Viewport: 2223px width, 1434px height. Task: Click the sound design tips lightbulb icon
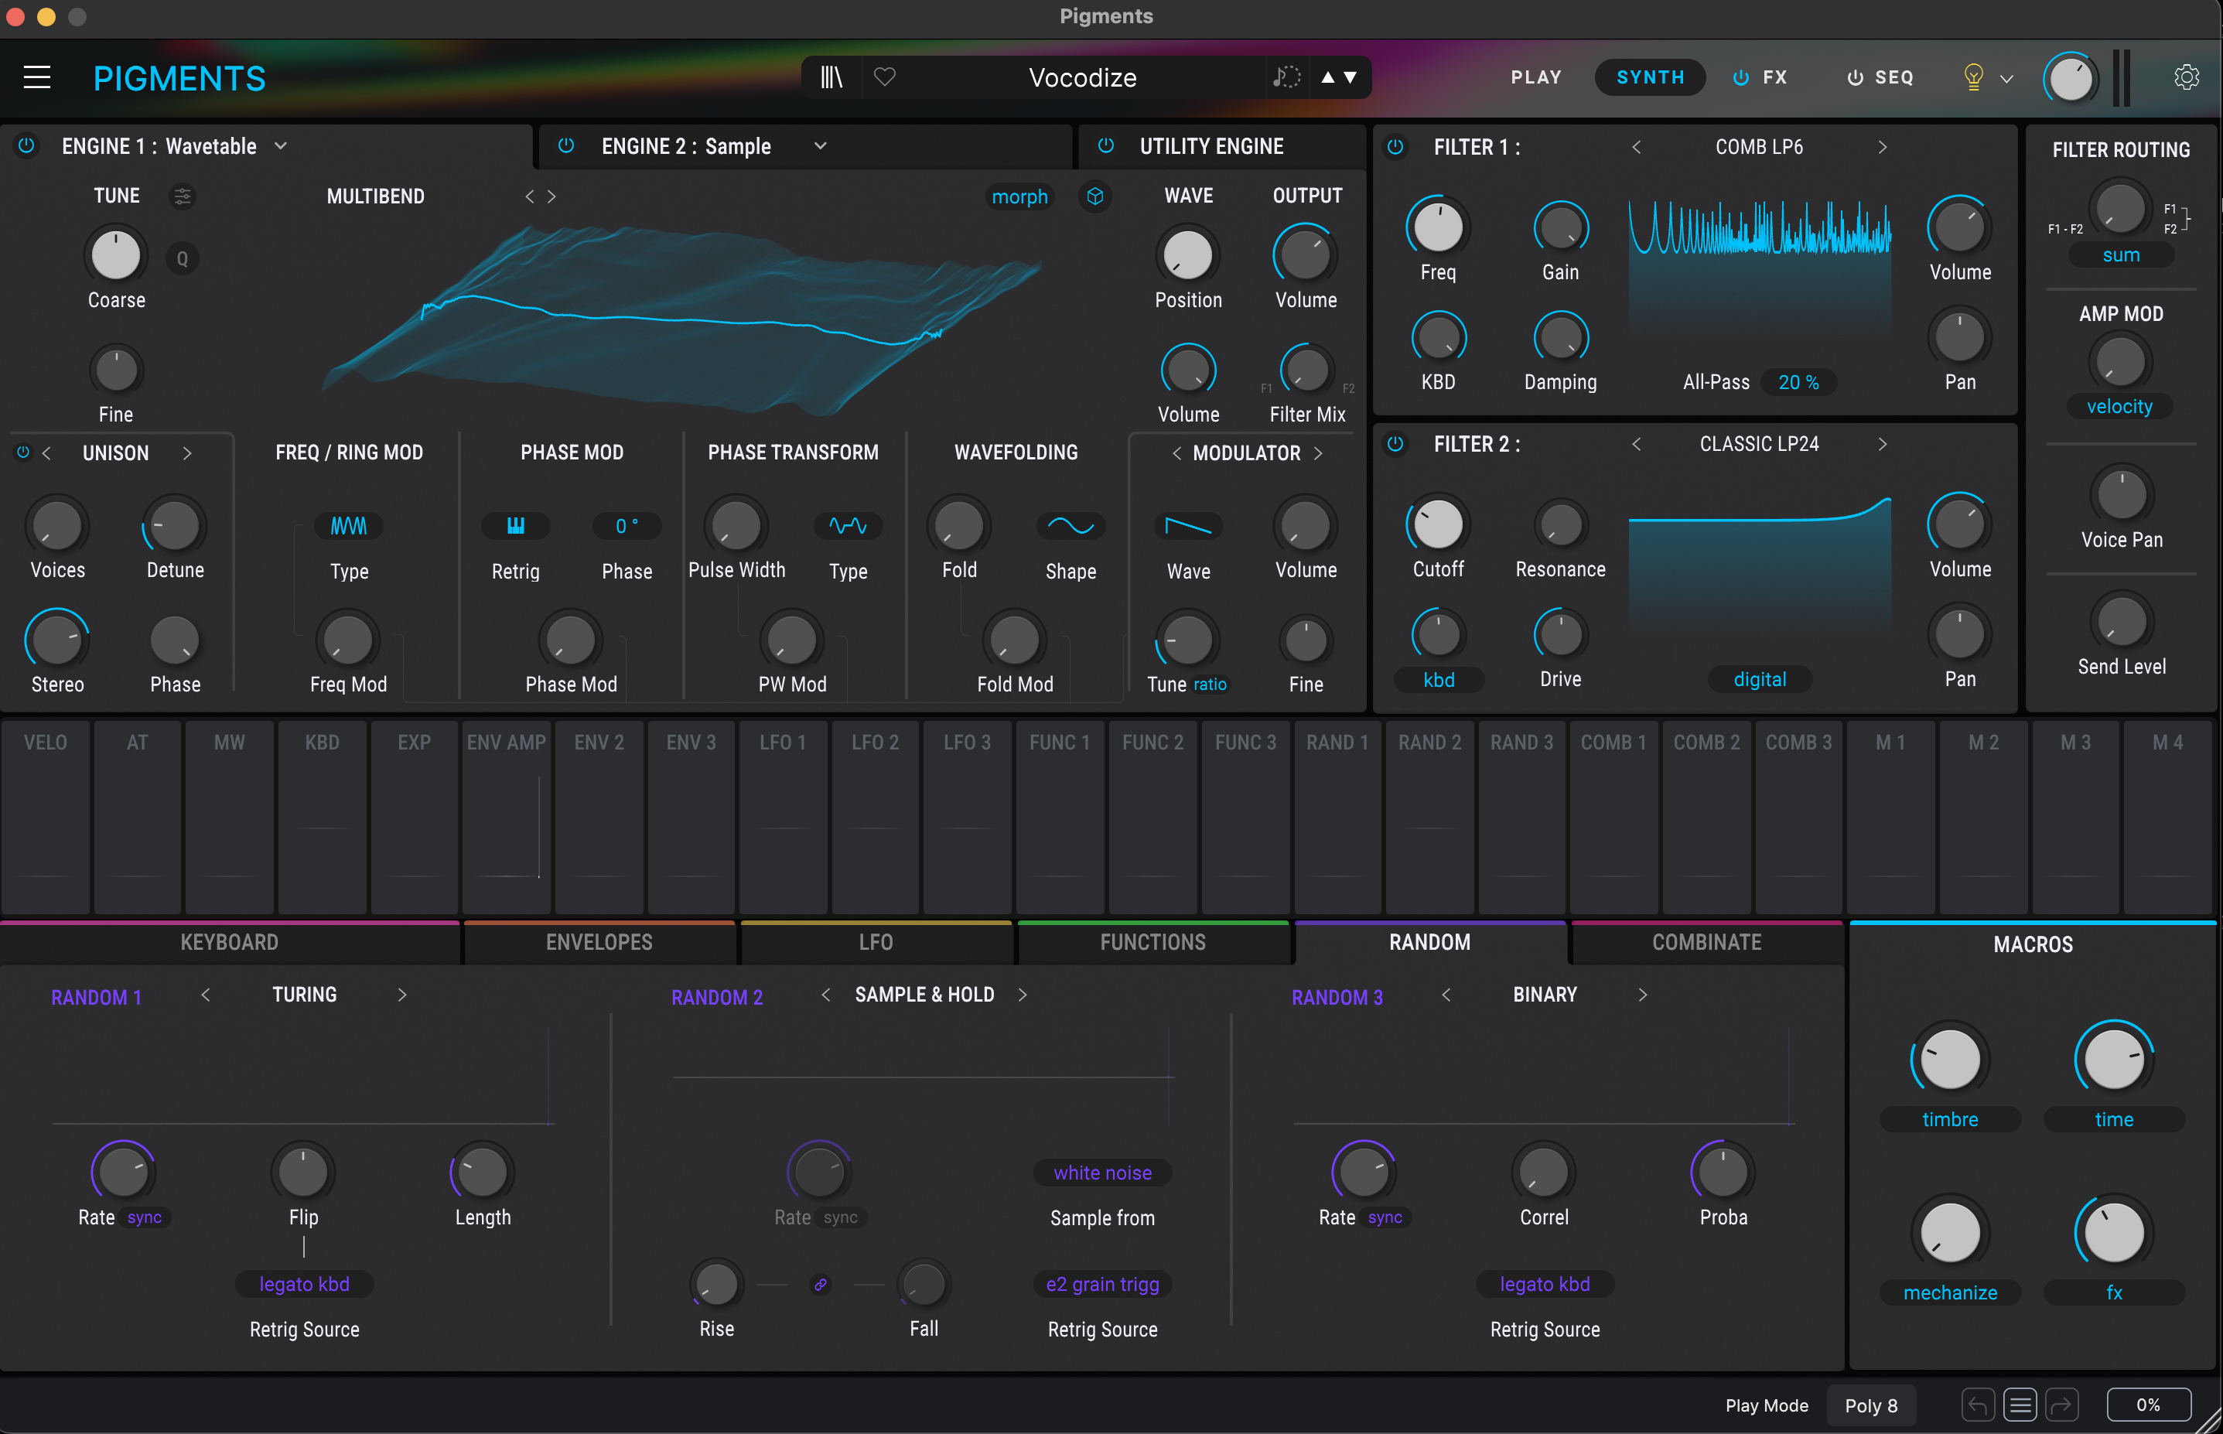coord(1972,77)
